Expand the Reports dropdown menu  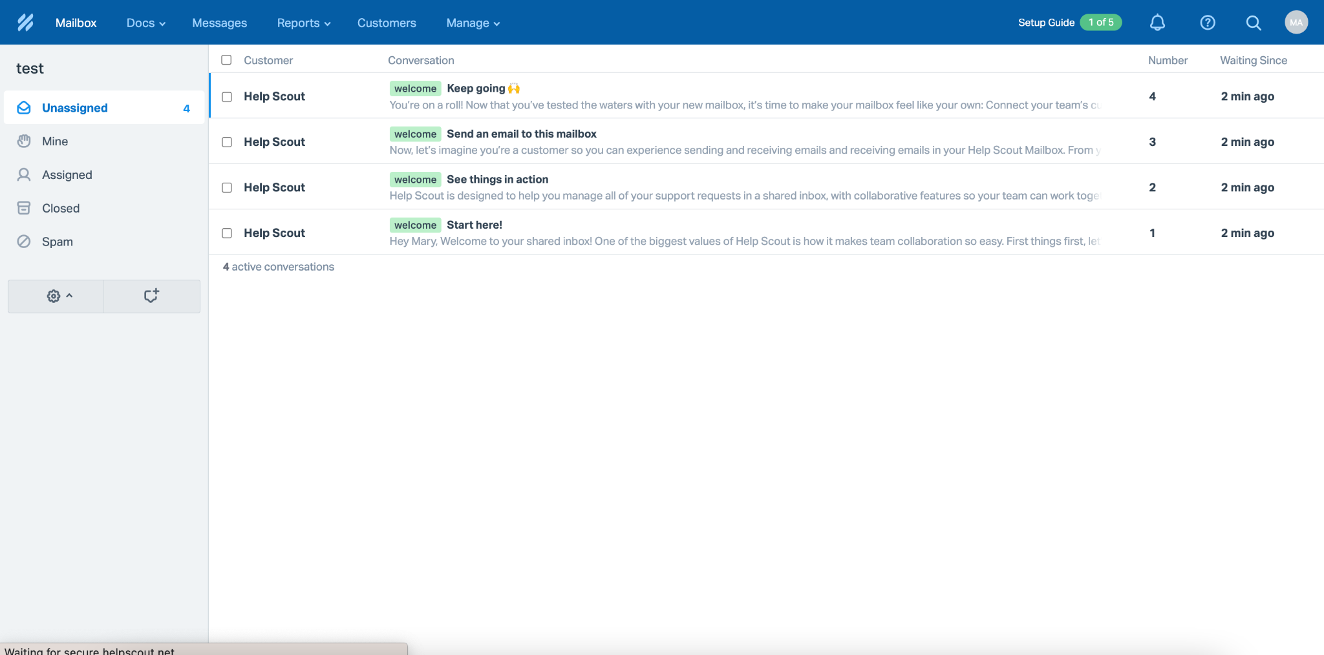pos(304,23)
